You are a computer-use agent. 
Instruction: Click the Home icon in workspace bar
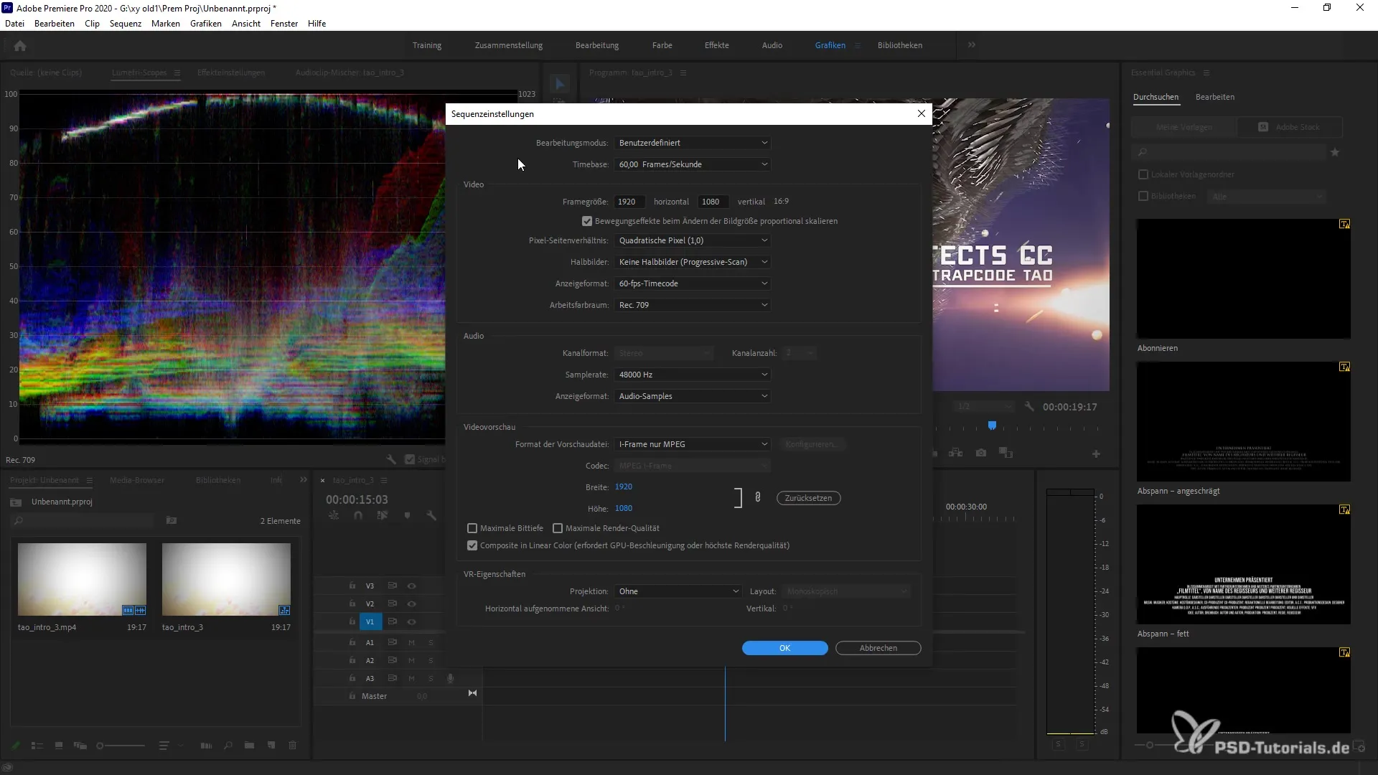(x=20, y=46)
